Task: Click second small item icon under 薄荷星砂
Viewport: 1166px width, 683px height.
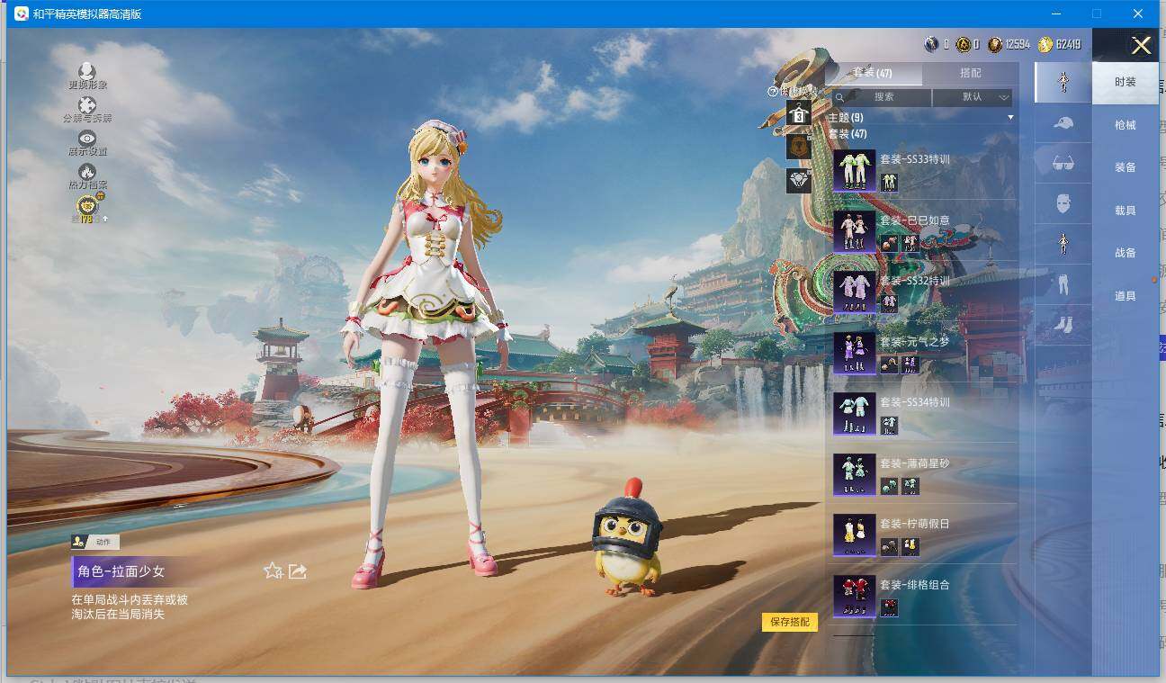Action: (x=910, y=486)
